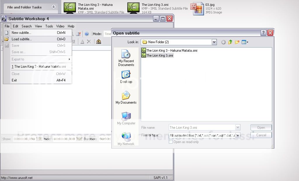Choose Load subtitle... menu entry
The height and width of the screenshot is (181, 299).
pyautogui.click(x=38, y=39)
